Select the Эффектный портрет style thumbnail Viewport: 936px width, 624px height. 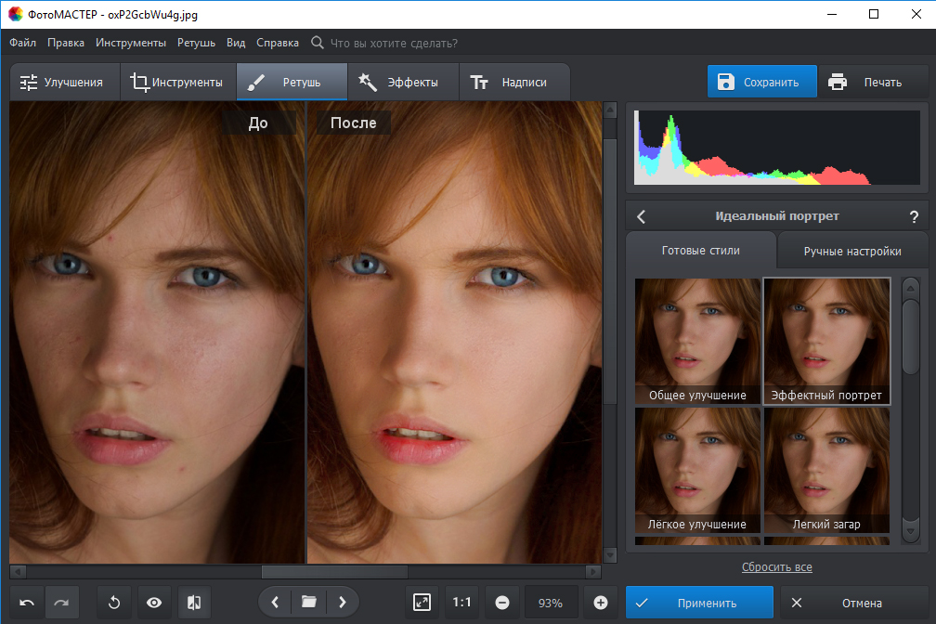coord(826,341)
